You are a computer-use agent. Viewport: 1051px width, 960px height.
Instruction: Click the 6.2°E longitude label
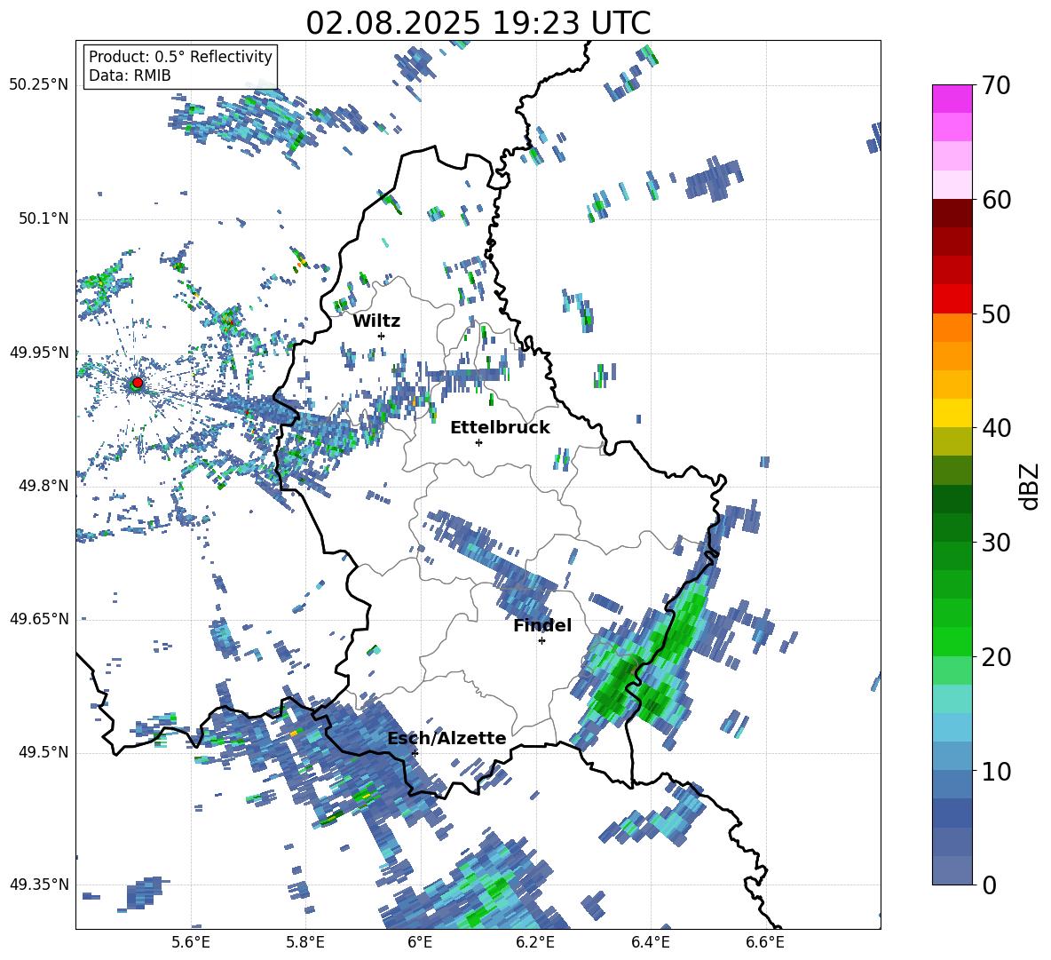point(535,942)
